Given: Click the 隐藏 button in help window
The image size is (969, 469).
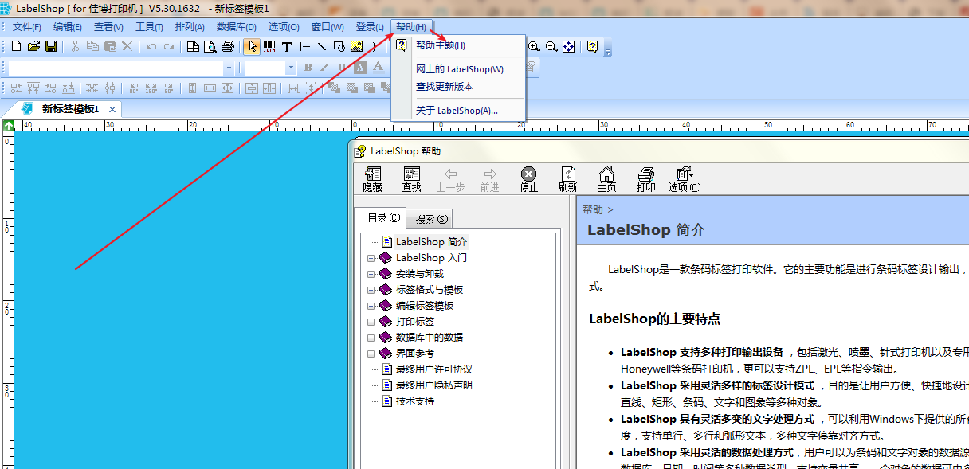Looking at the screenshot, I should click(x=372, y=179).
